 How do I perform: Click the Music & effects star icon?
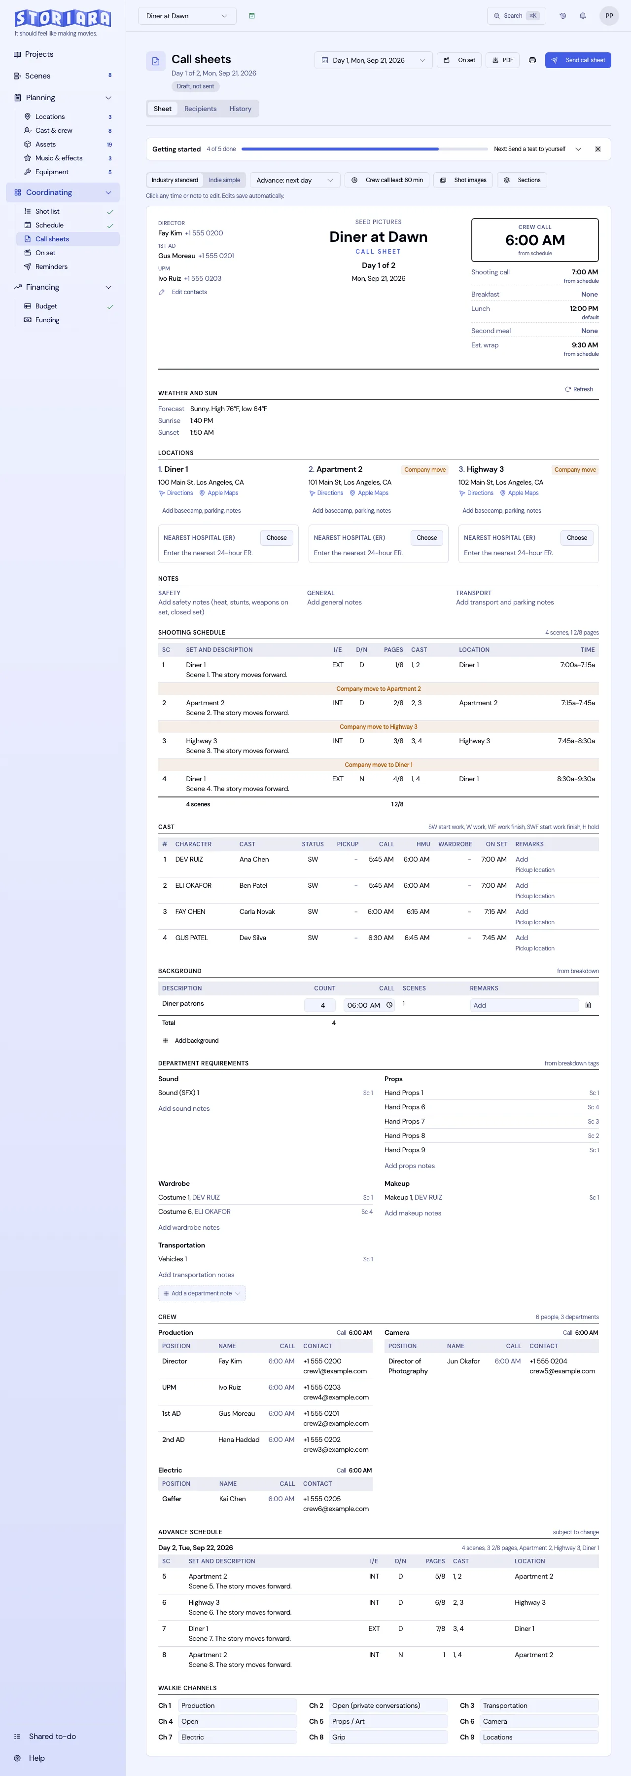pos(28,158)
